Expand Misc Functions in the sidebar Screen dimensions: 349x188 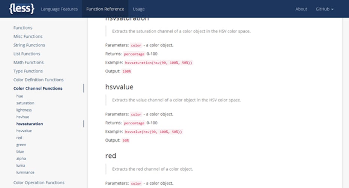28,36
